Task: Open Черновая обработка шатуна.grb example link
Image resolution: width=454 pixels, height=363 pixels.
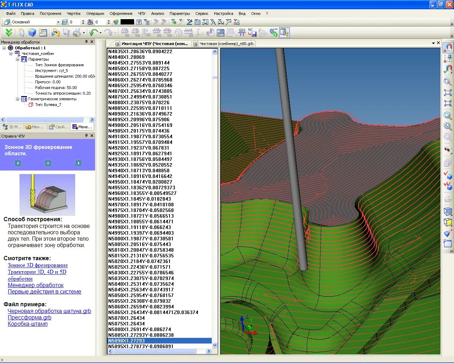Action: click(49, 311)
